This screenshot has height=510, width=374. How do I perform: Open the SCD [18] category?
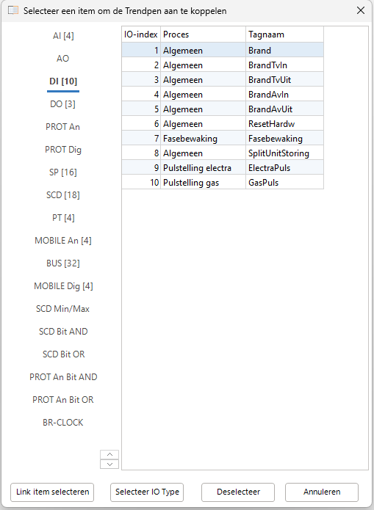pyautogui.click(x=63, y=195)
